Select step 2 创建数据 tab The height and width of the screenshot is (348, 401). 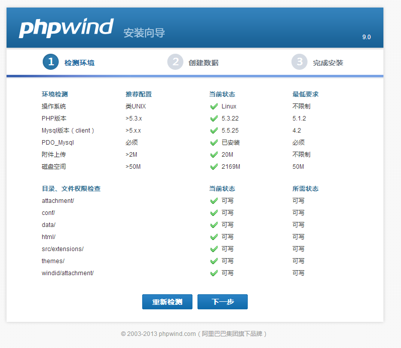[x=193, y=62]
